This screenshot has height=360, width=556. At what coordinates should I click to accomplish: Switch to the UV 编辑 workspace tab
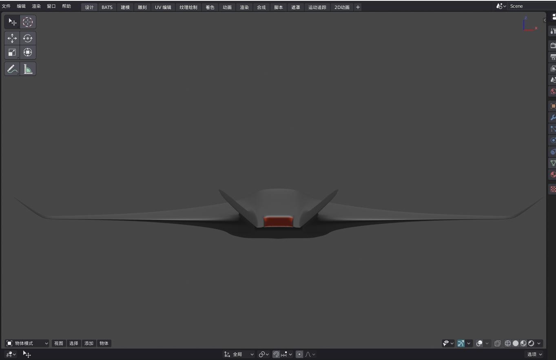tap(163, 7)
